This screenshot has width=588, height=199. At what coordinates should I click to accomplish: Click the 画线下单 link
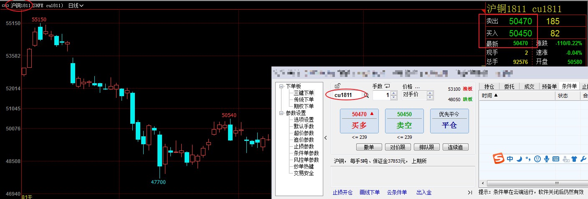pyautogui.click(x=370, y=193)
